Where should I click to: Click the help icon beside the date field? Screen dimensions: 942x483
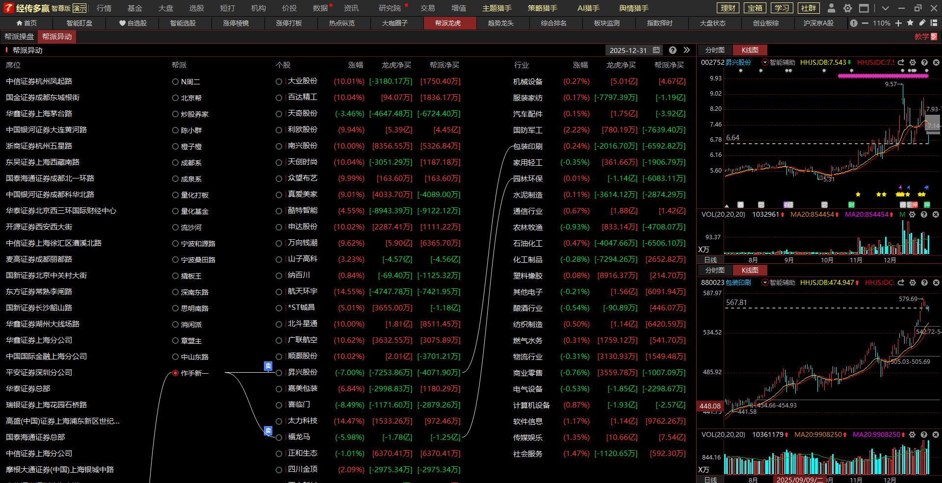(673, 50)
